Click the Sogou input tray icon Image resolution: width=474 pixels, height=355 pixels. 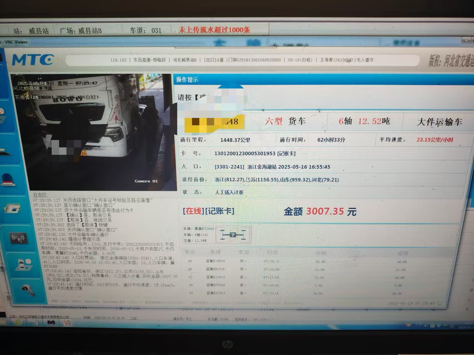click(408, 324)
